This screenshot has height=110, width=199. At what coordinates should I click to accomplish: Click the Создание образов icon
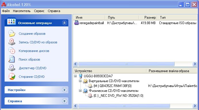(x=12, y=33)
